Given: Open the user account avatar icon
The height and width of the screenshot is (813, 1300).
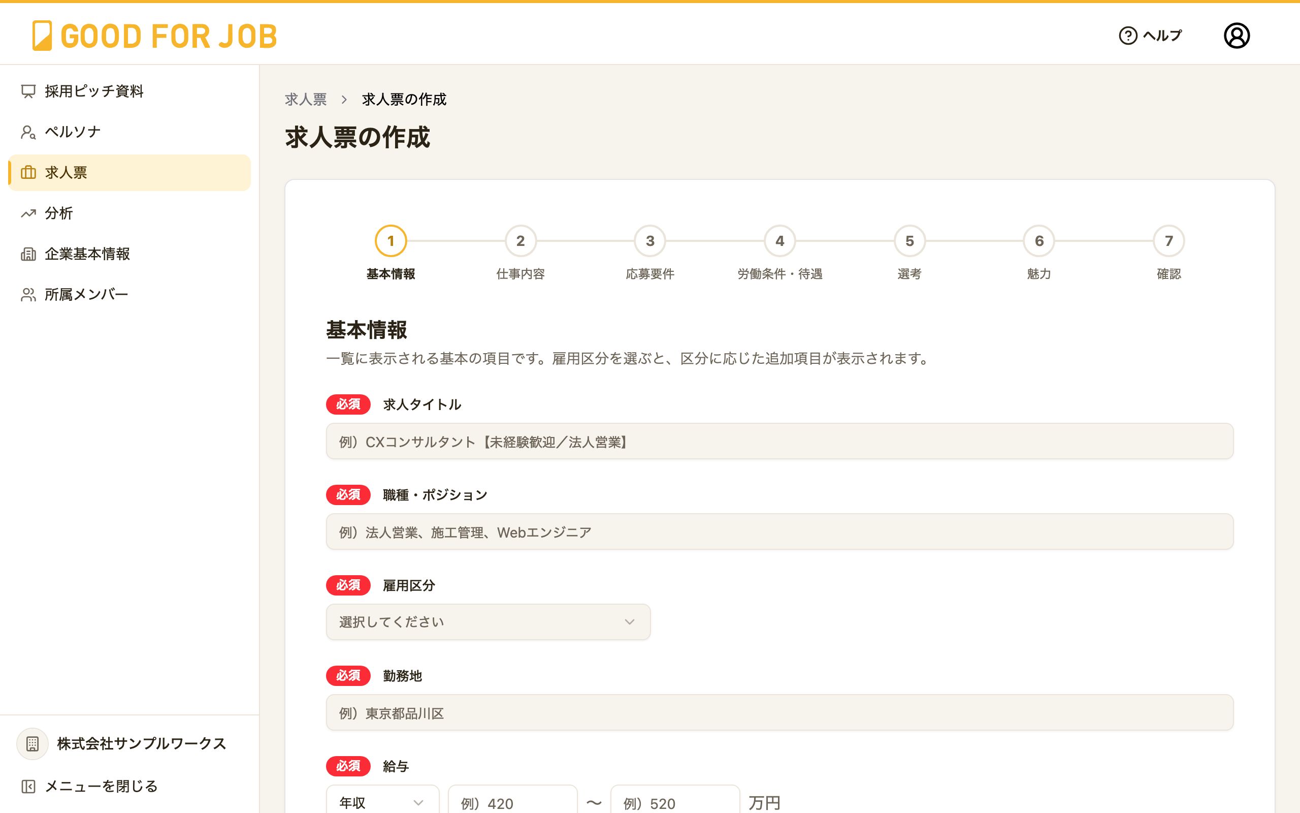Looking at the screenshot, I should coord(1237,36).
